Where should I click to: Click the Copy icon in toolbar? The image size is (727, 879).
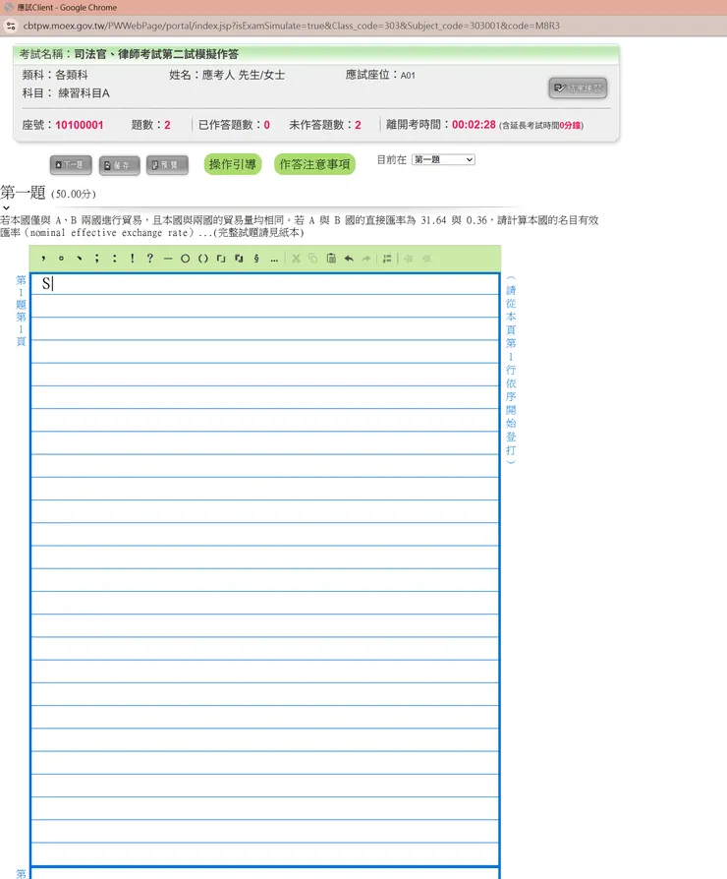coord(313,259)
